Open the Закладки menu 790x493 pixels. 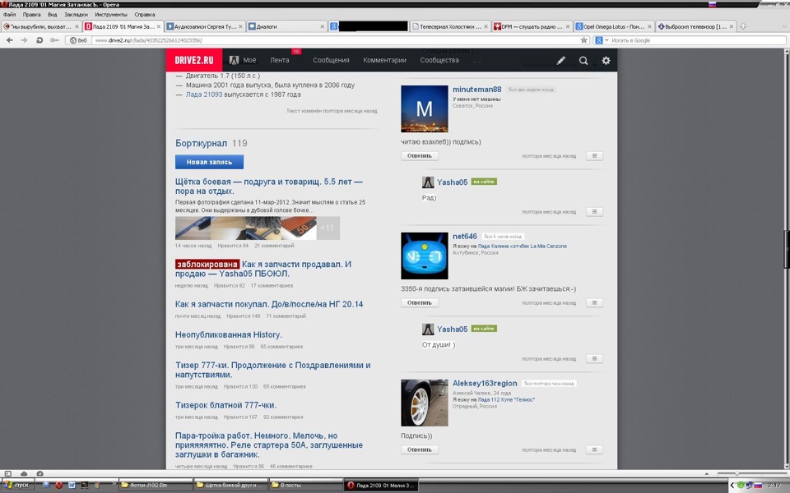tap(76, 15)
